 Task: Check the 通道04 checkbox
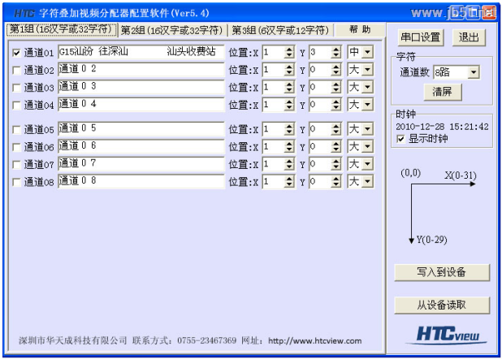[x=16, y=105]
